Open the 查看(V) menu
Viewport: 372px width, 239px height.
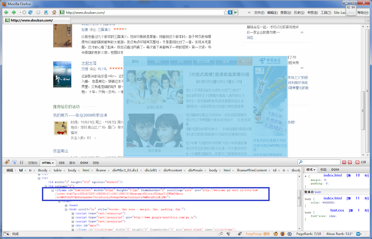(286, 13)
